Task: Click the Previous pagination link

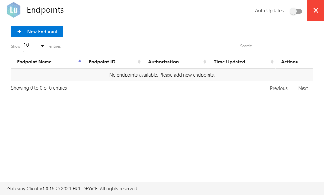Action: pyautogui.click(x=278, y=88)
